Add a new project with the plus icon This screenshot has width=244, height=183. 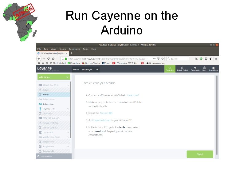point(97,70)
